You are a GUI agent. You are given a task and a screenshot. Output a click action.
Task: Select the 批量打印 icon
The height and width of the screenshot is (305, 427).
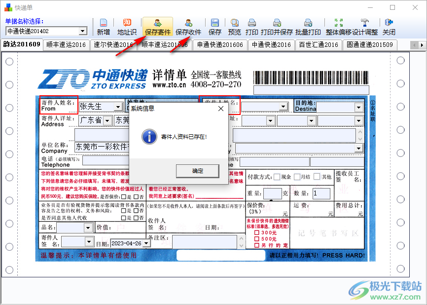point(308,26)
